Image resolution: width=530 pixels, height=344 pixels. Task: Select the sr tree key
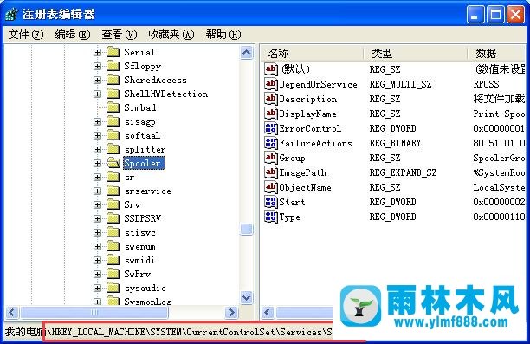point(129,177)
